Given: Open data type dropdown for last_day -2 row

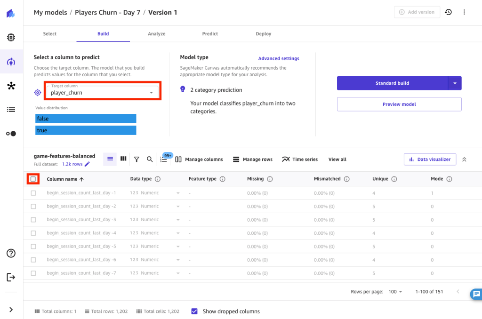Looking at the screenshot, I should [178, 207].
